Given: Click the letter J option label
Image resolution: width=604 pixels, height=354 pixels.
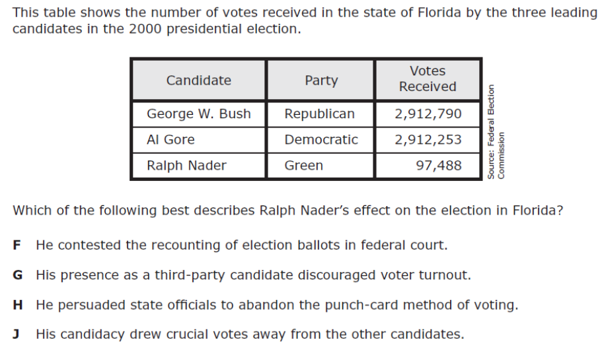Looking at the screenshot, I should pos(17,334).
